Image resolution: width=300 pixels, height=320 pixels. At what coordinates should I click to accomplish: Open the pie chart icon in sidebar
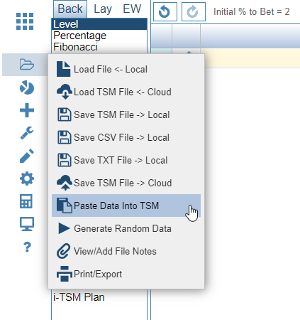(27, 87)
